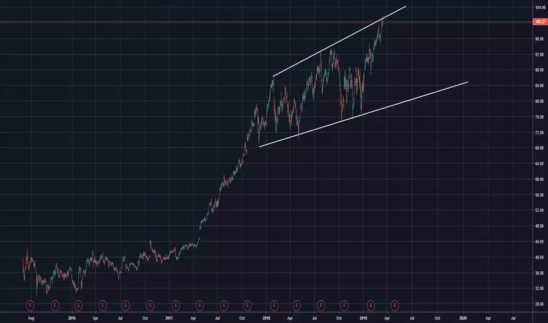Click the 2017 label on time axis

pos(169,318)
